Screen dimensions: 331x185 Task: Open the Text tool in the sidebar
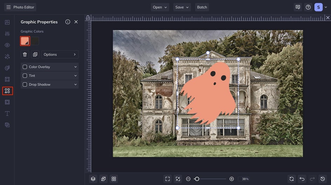[x=7, y=113]
